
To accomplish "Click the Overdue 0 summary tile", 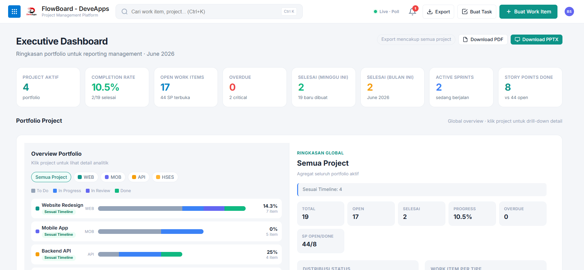I will (523, 214).
